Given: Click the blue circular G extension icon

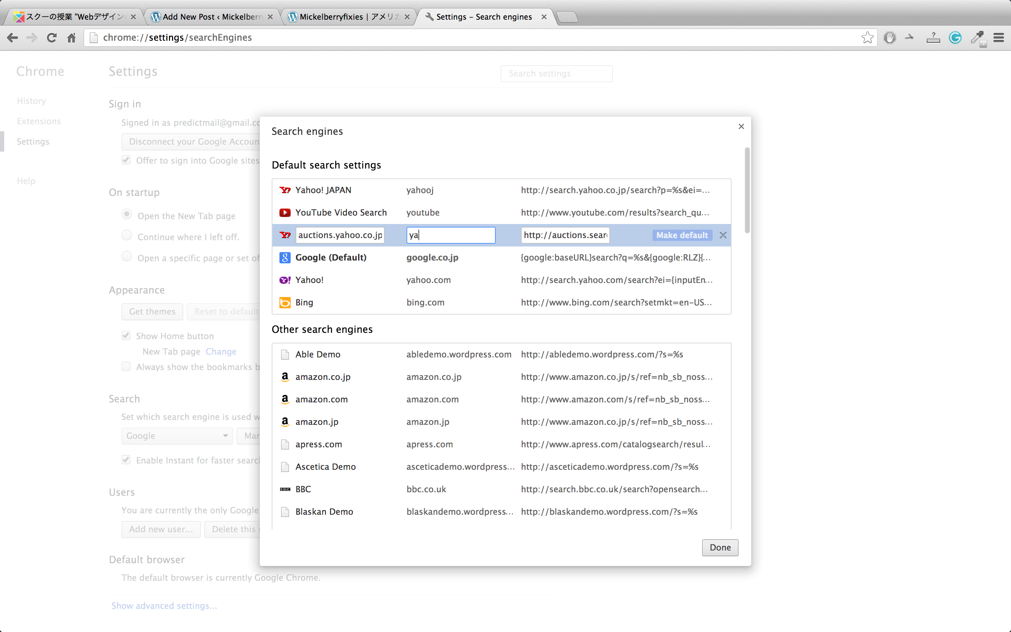Looking at the screenshot, I should pos(955,38).
